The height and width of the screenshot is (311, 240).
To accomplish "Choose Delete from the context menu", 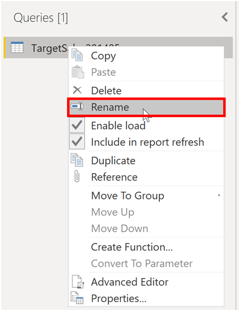I will pyautogui.click(x=106, y=91).
